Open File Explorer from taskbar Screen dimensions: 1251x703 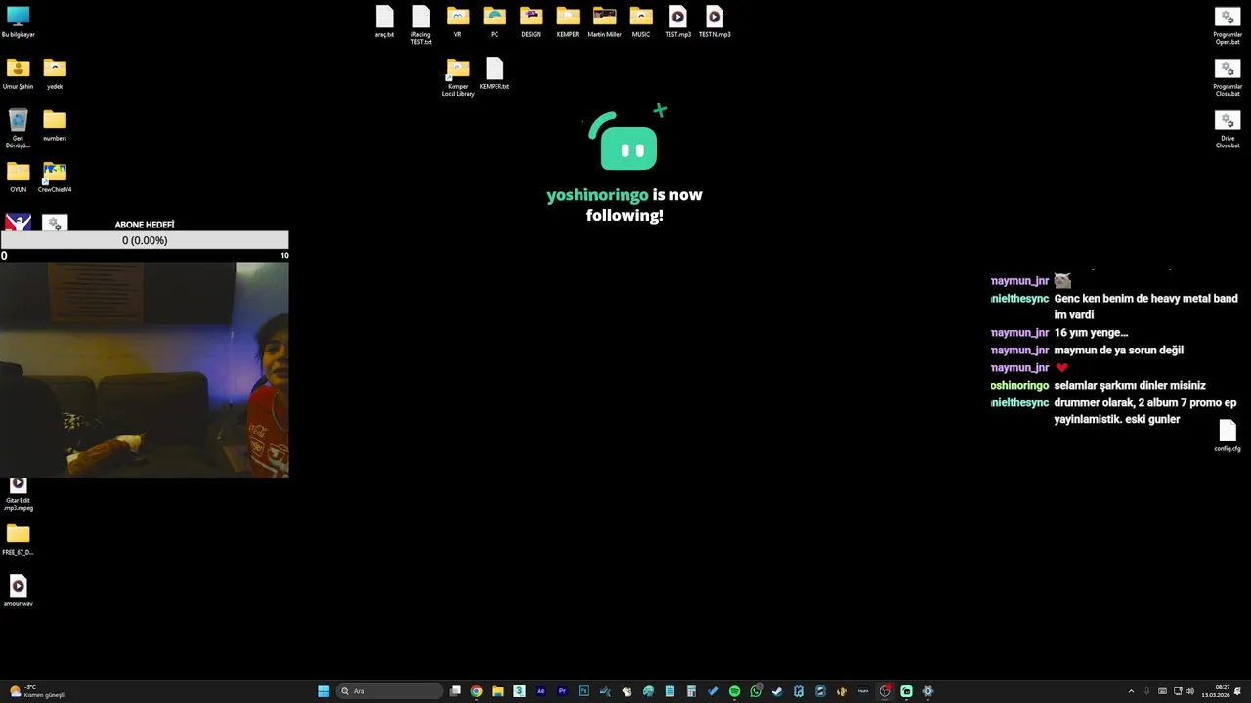pyautogui.click(x=497, y=691)
